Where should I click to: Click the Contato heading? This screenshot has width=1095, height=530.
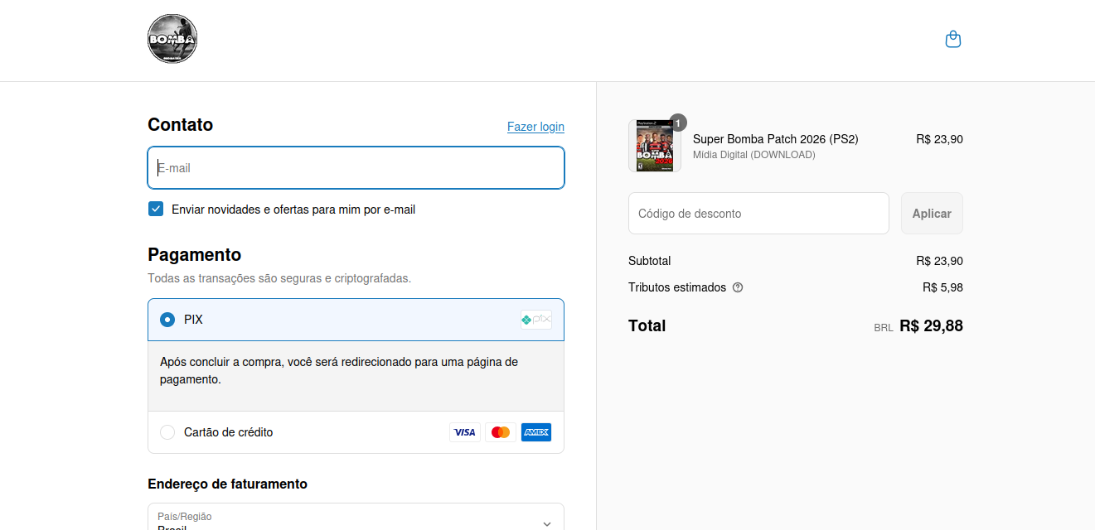click(x=181, y=125)
